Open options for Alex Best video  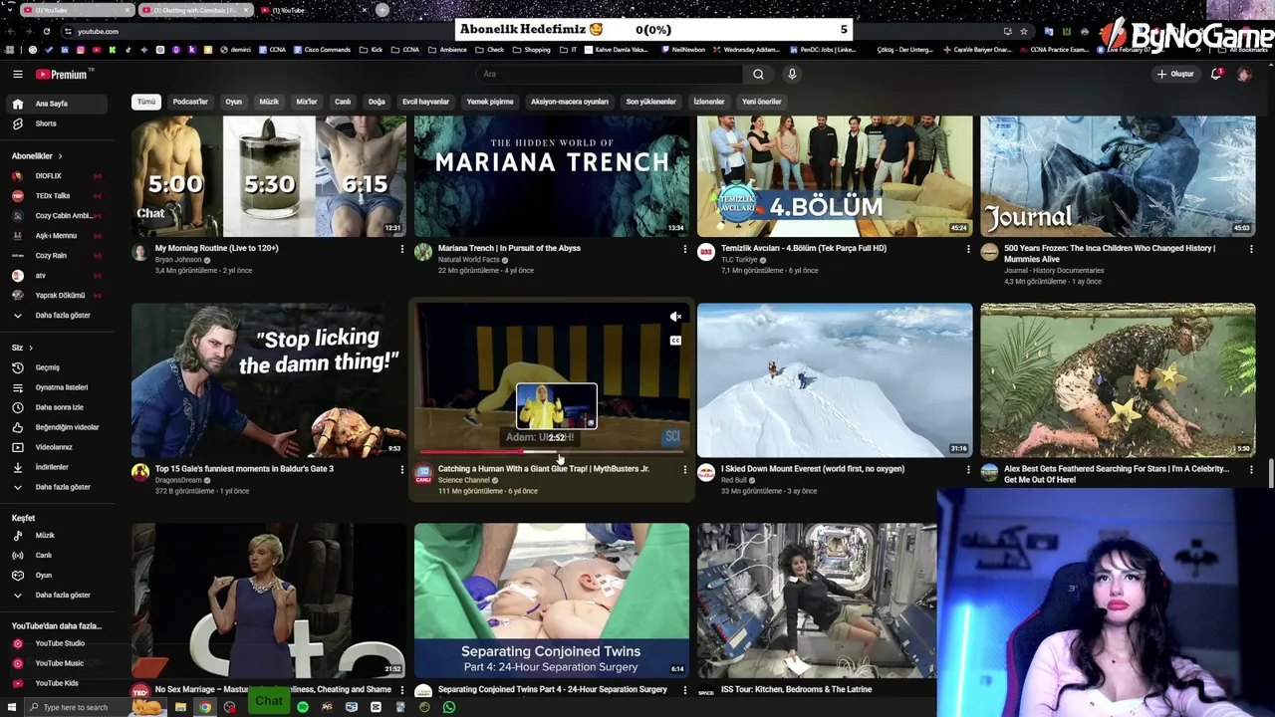[1251, 469]
